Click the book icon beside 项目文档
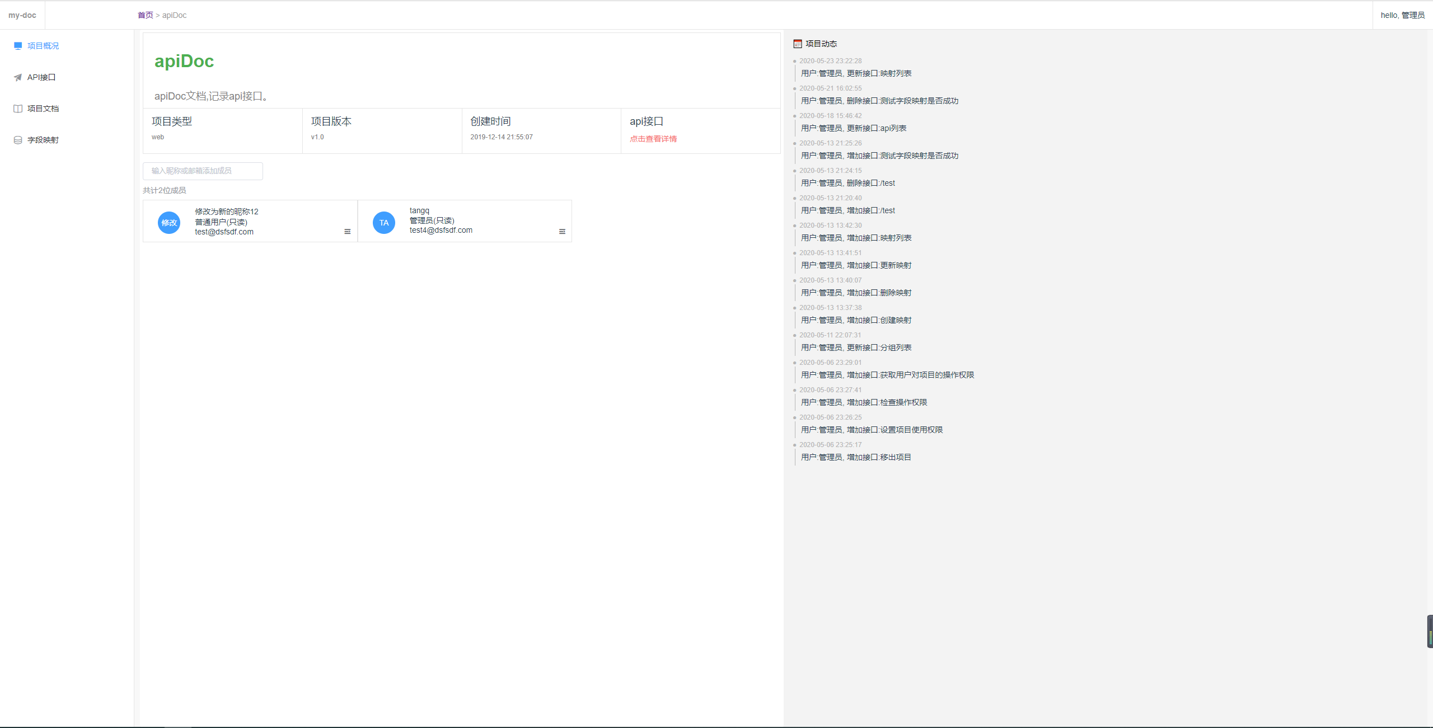 point(18,109)
